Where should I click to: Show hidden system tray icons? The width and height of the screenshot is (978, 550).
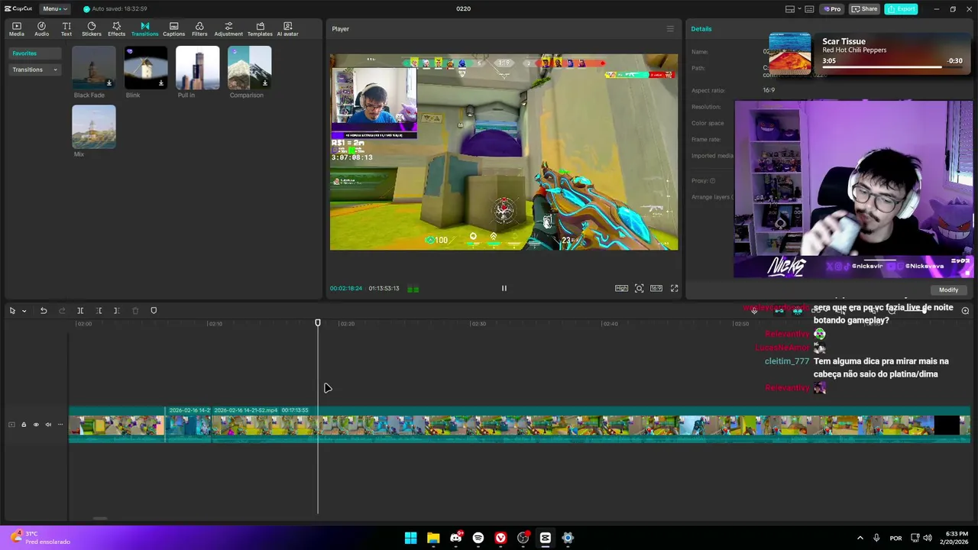pyautogui.click(x=860, y=538)
